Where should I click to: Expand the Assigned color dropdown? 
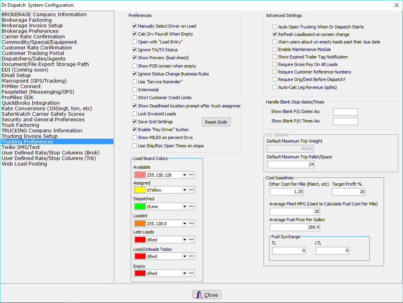pos(185,190)
